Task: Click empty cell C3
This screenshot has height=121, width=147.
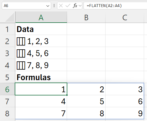Action: [125, 53]
